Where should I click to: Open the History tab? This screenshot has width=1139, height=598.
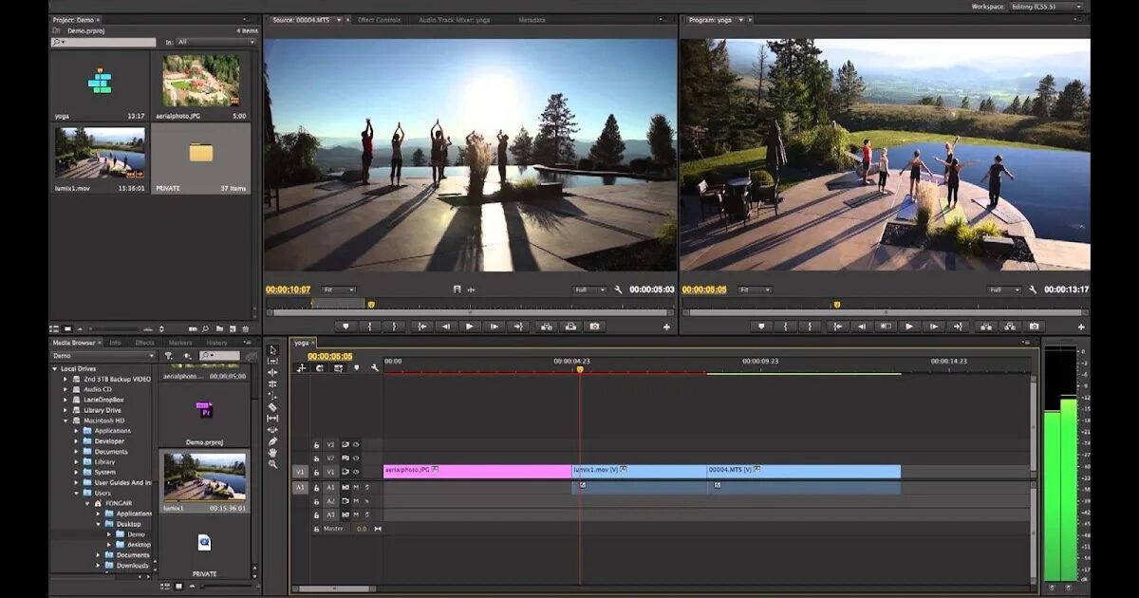tap(217, 343)
